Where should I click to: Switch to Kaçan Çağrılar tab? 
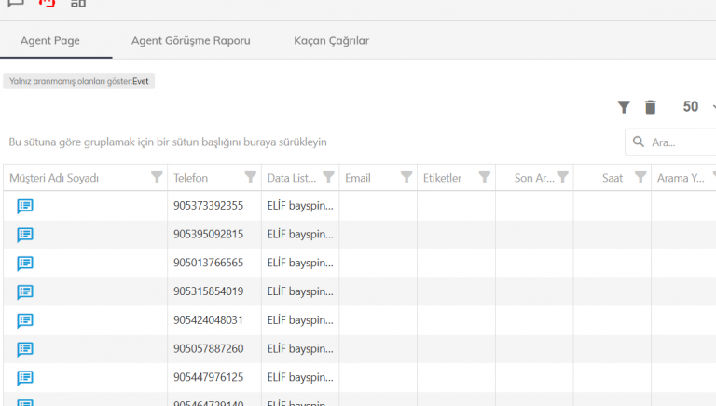click(x=332, y=40)
